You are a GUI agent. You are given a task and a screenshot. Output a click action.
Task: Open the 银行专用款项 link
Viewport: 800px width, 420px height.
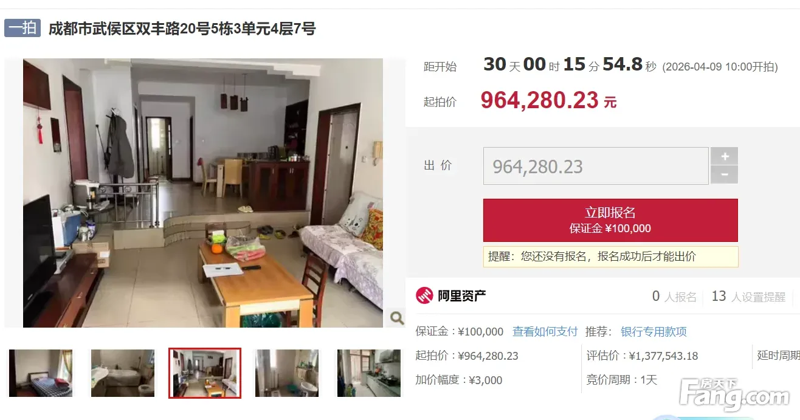click(653, 332)
